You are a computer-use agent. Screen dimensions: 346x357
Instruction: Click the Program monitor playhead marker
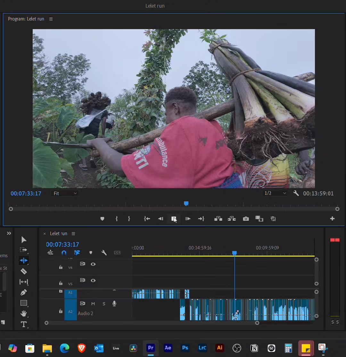click(x=186, y=203)
